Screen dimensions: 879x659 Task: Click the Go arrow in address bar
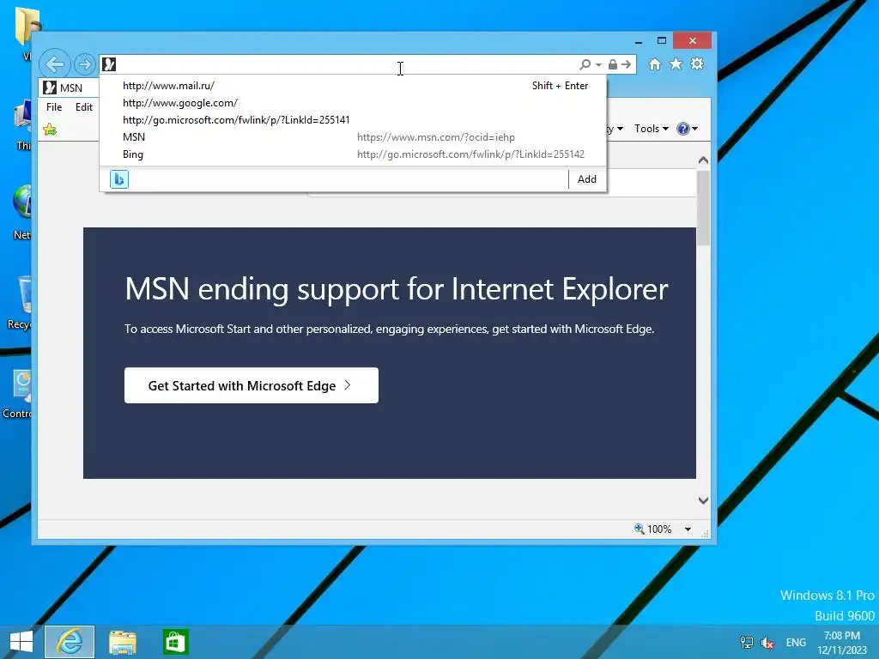pos(626,64)
